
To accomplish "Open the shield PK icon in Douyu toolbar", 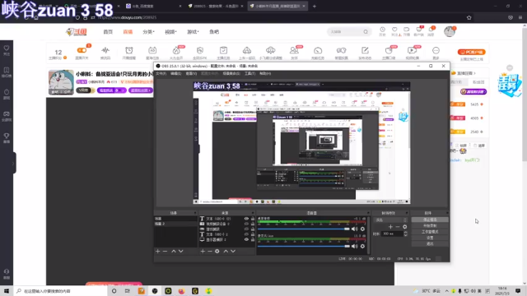I will click(200, 51).
